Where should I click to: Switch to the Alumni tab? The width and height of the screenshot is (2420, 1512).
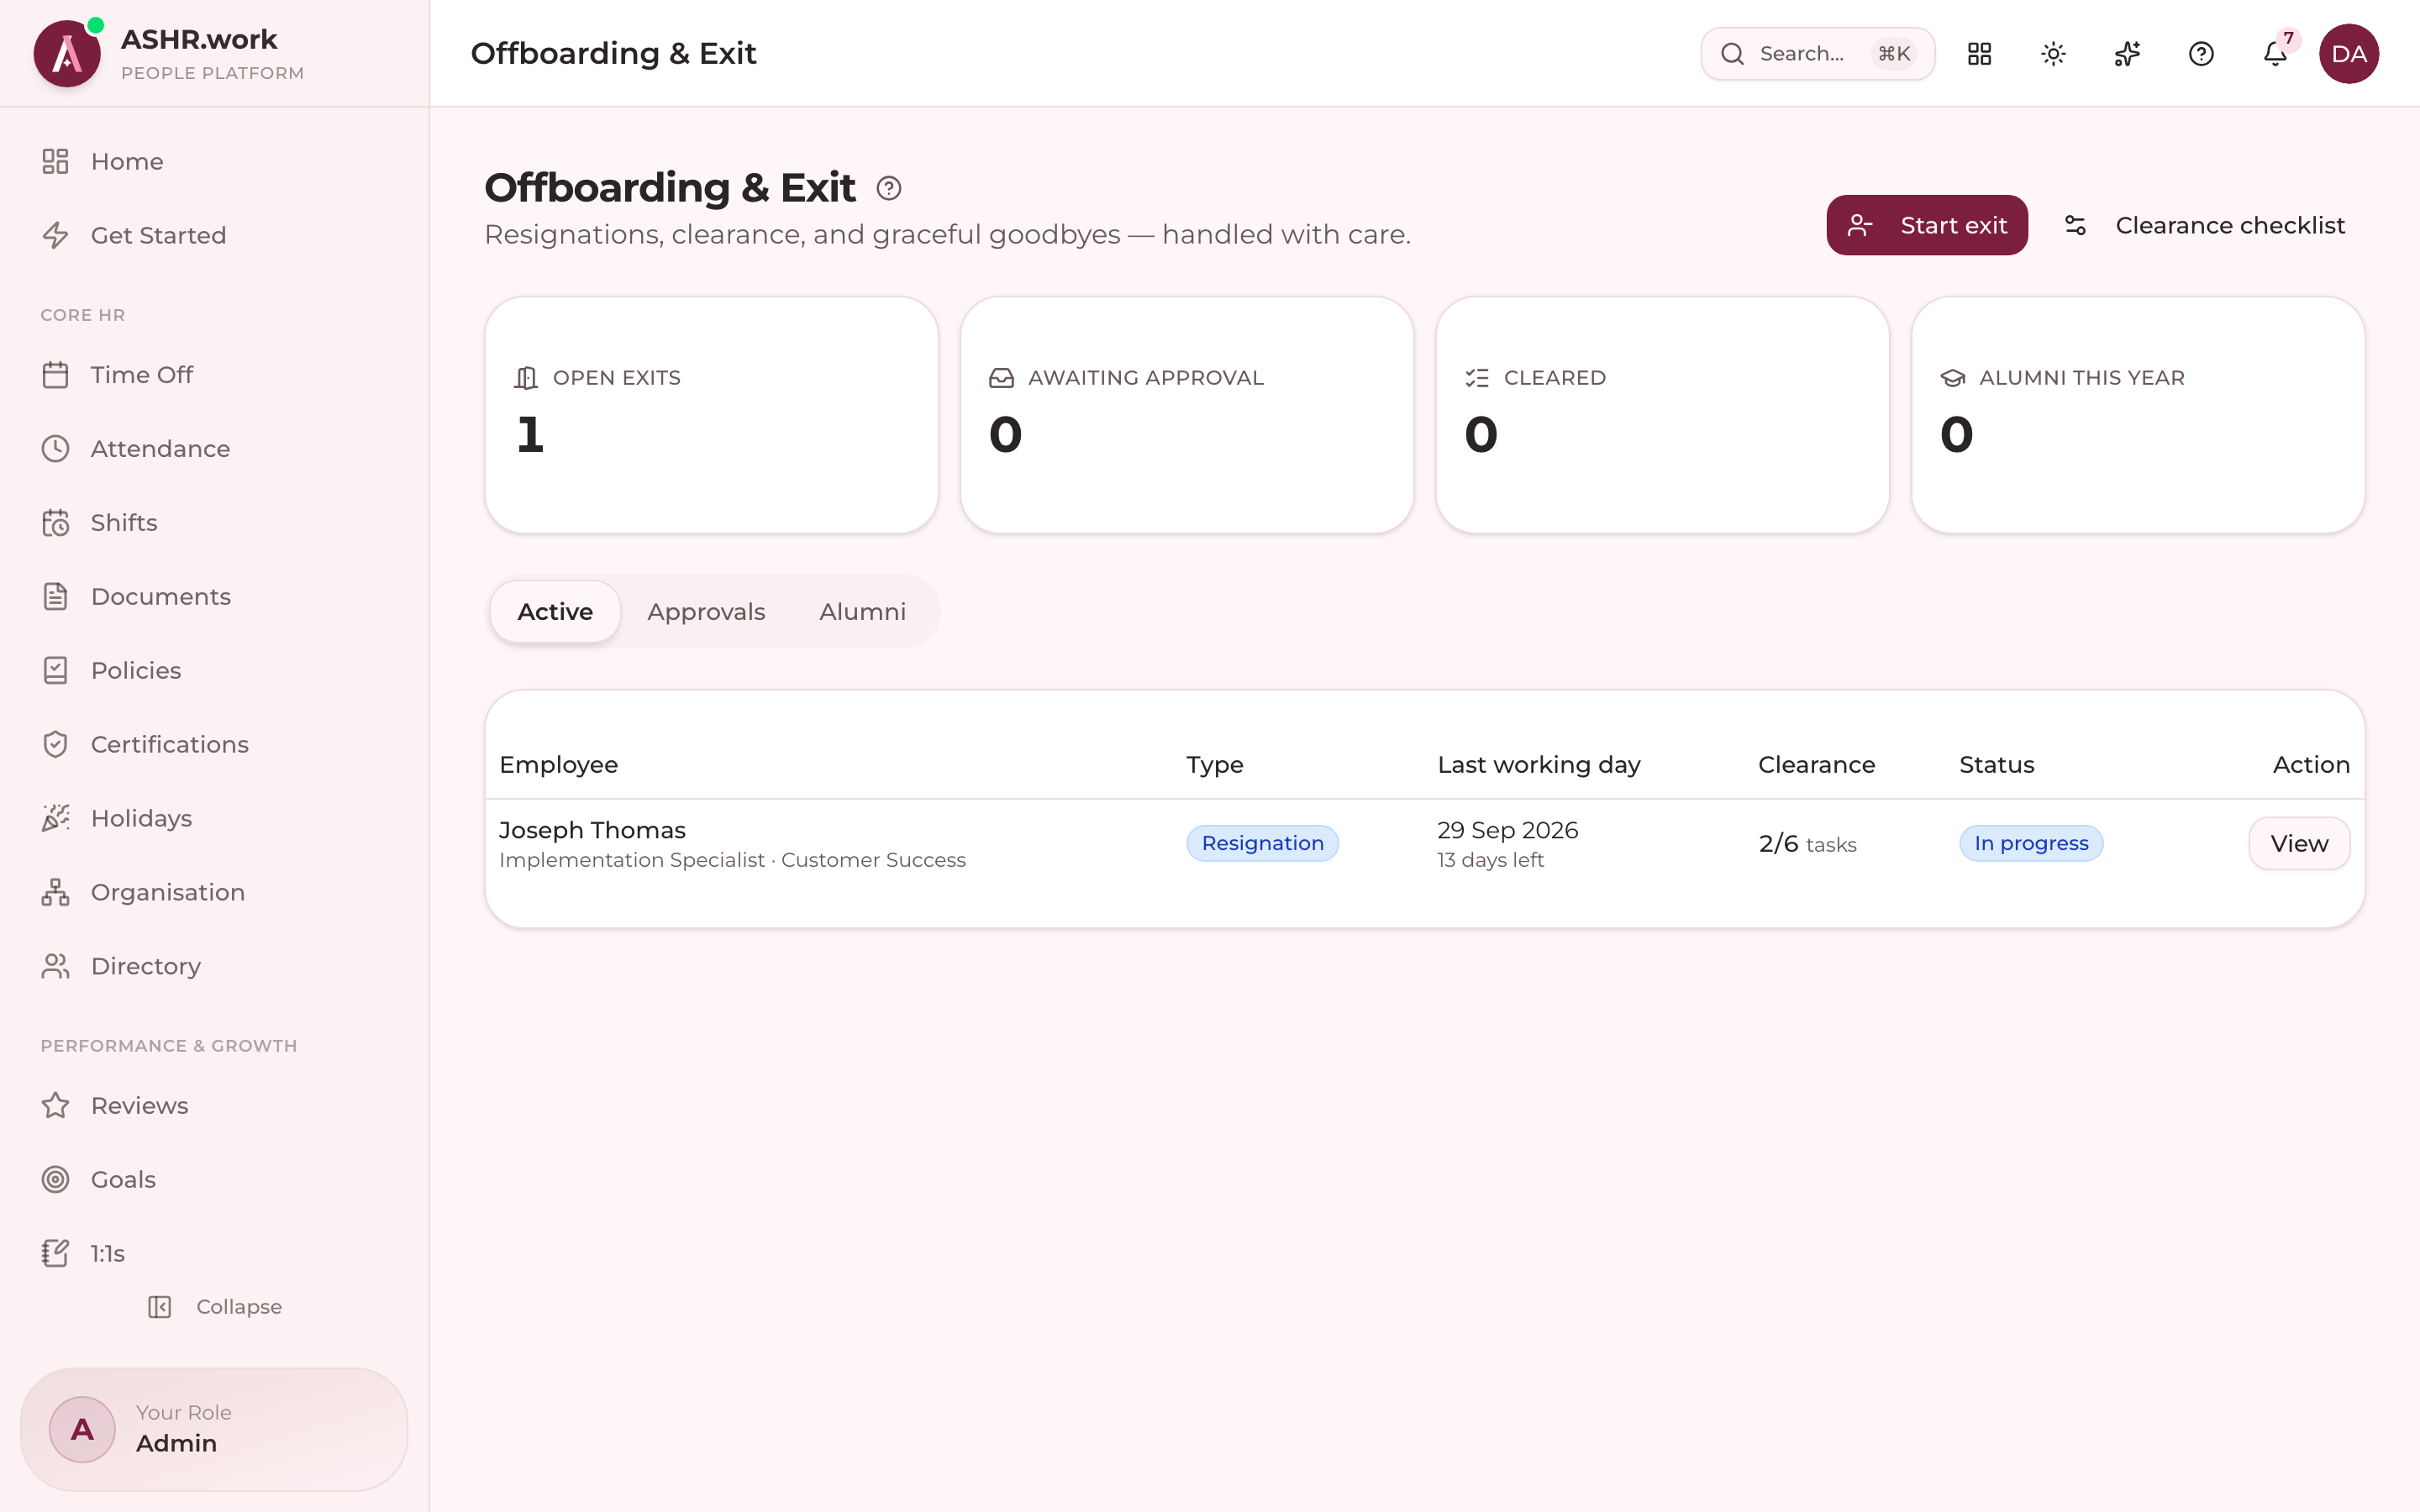pyautogui.click(x=862, y=611)
